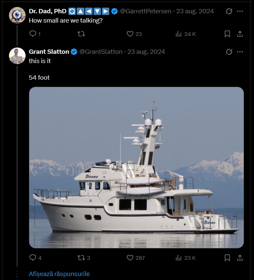The height and width of the screenshot is (280, 254).
Task: Share Grant Slatton's boat tweet
Action: (240, 258)
